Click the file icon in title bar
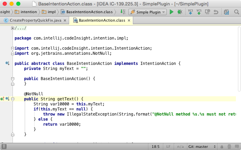 point(34,4)
